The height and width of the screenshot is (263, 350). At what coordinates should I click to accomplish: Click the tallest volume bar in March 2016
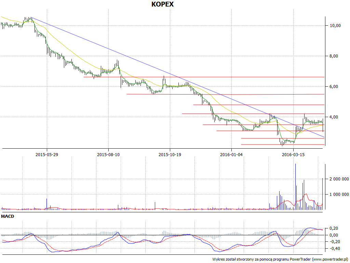pos(296,187)
